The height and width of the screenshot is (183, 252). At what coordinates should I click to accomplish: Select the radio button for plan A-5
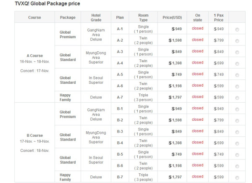237,75
